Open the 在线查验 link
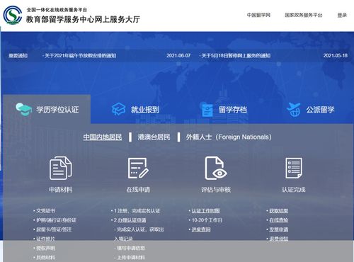 (279, 220)
